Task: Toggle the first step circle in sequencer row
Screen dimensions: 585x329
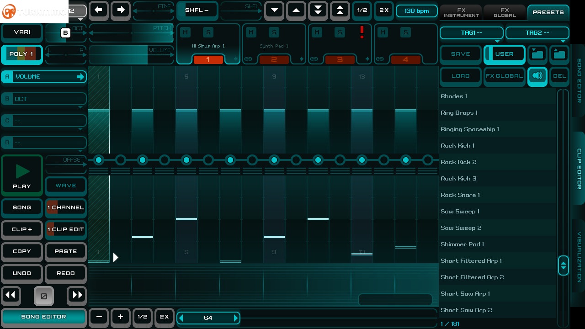Action: [99, 160]
